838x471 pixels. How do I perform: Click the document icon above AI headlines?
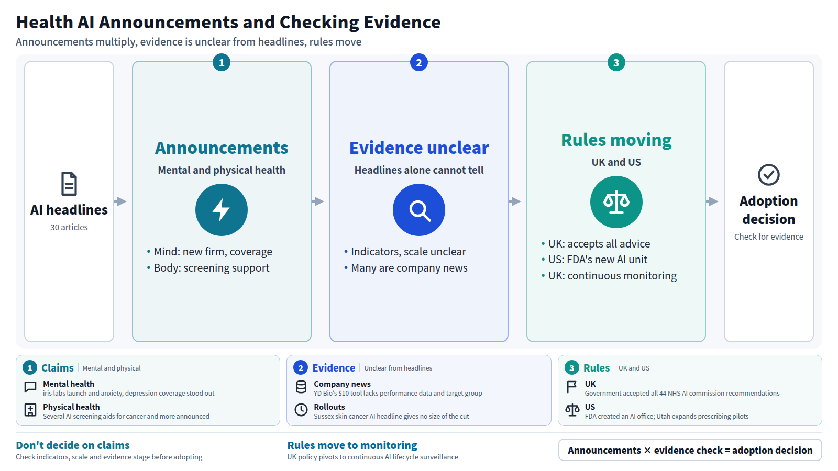69,184
